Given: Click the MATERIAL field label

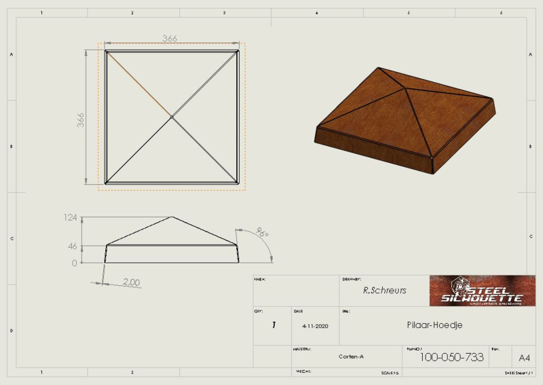Looking at the screenshot, I should coord(302,349).
